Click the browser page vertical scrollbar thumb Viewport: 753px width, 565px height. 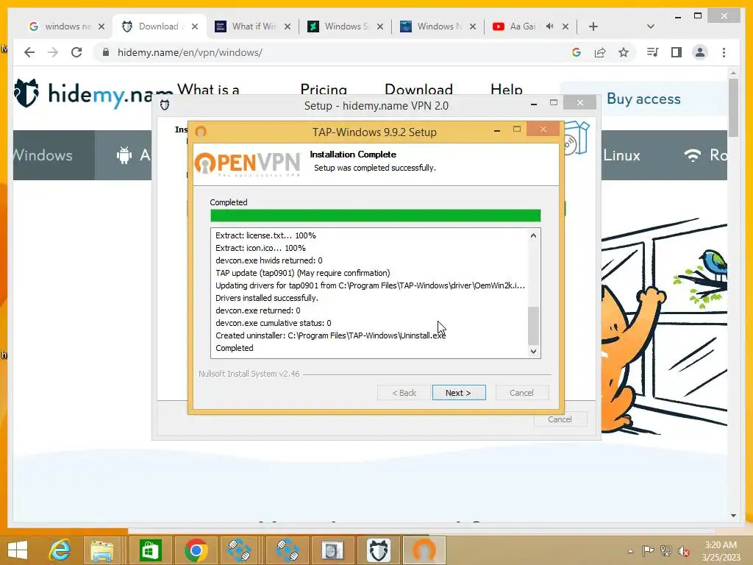coord(733,108)
